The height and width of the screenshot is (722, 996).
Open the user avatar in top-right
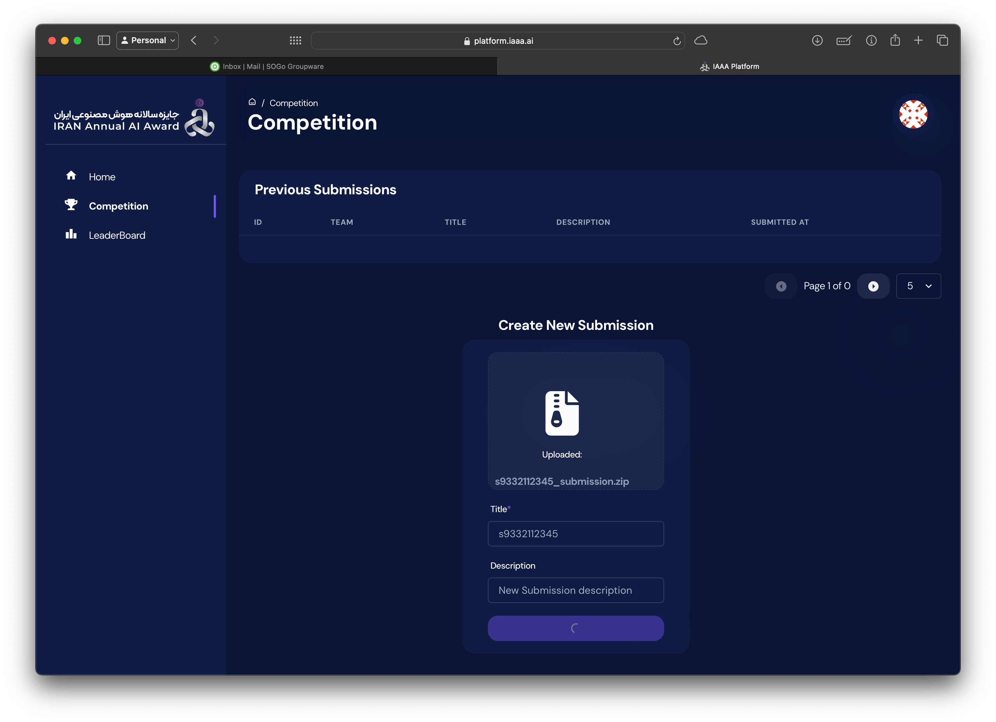pos(912,115)
